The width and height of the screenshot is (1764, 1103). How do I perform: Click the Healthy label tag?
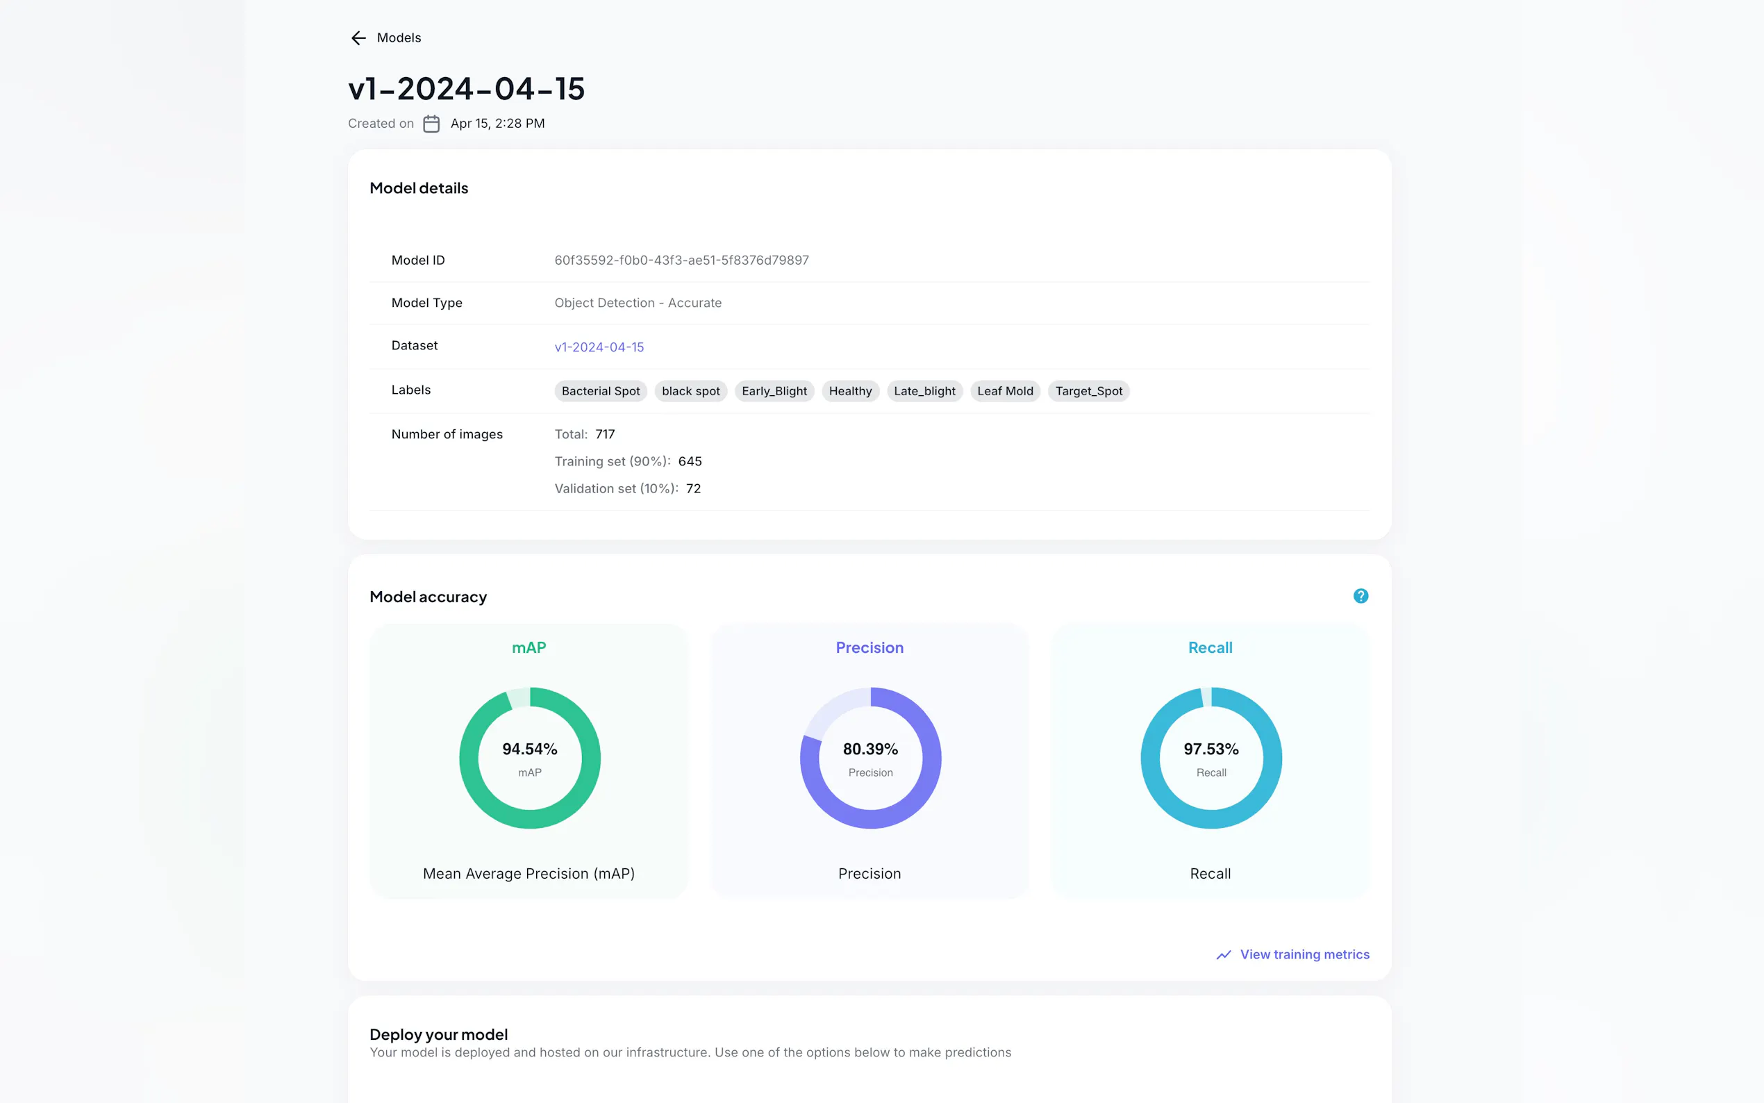(849, 391)
